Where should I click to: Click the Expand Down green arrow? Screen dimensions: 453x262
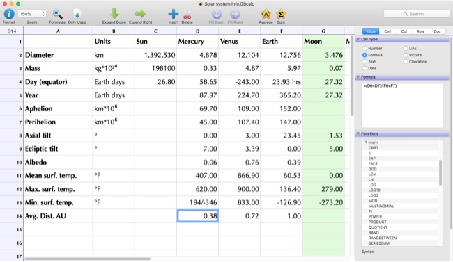click(x=114, y=14)
